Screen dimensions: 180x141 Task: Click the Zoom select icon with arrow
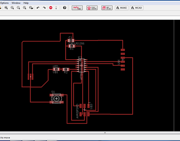coord(31,8)
